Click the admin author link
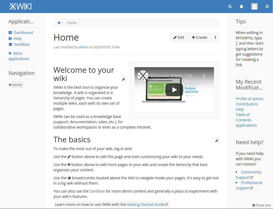 (83, 47)
